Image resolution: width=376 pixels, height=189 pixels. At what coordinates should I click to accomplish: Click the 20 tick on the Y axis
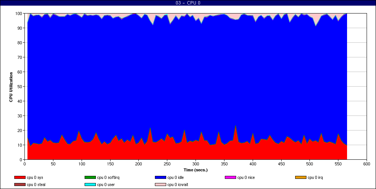click(20, 130)
